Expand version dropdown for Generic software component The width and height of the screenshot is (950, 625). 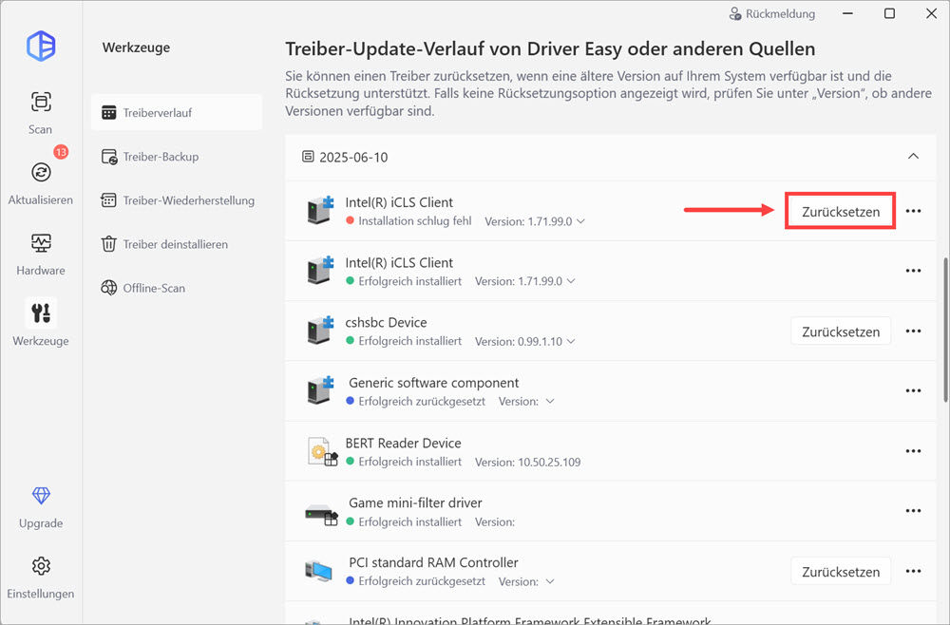click(x=549, y=401)
